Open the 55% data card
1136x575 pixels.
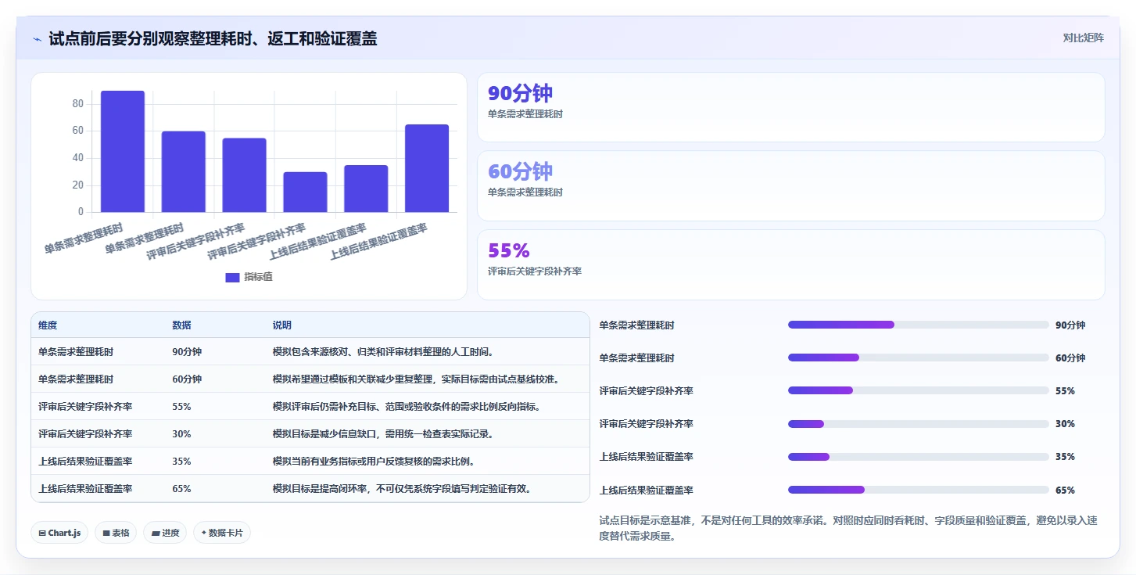791,264
